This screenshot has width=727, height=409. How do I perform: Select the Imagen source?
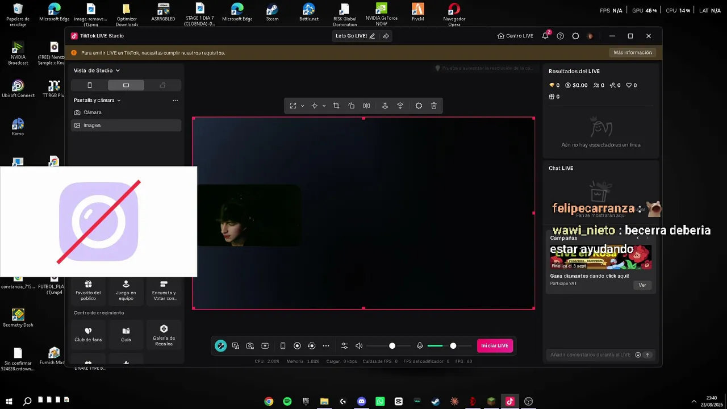tap(126, 125)
